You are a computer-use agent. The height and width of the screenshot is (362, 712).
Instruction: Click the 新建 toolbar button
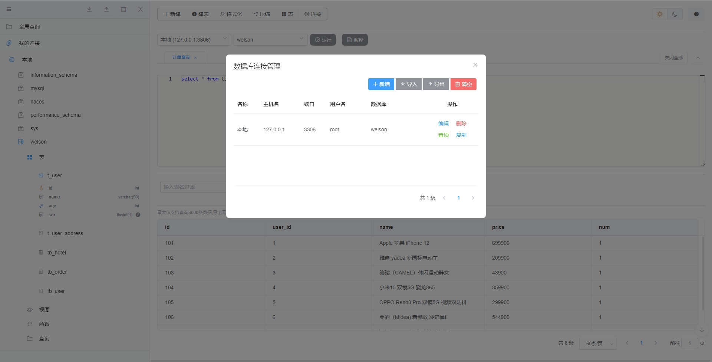pos(172,14)
